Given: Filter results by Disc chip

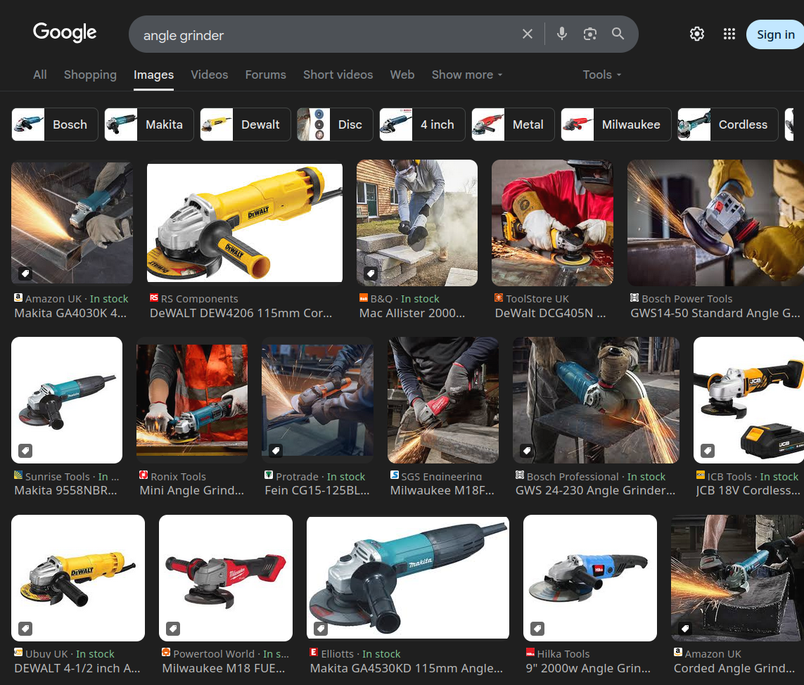Looking at the screenshot, I should [x=336, y=124].
